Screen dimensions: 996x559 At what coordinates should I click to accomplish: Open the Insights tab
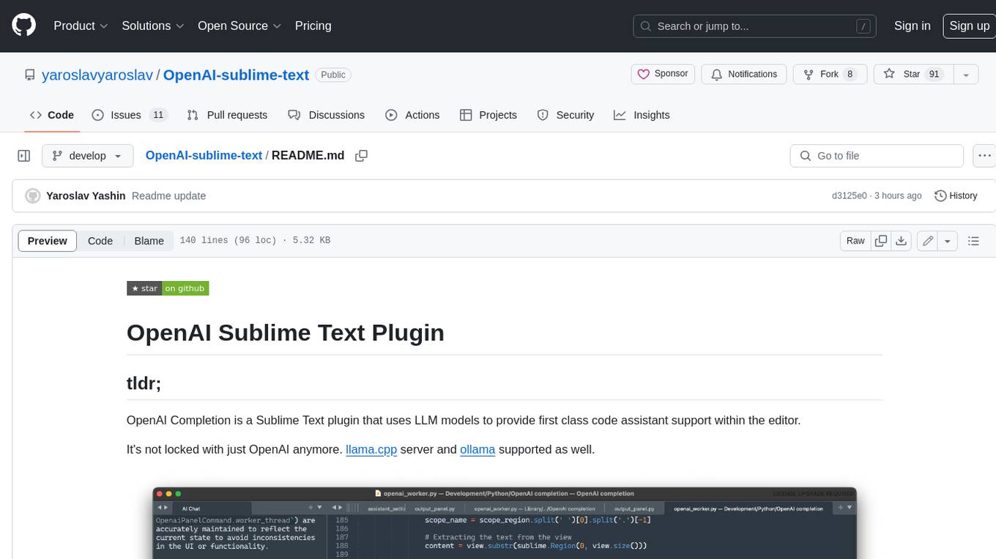coord(642,115)
